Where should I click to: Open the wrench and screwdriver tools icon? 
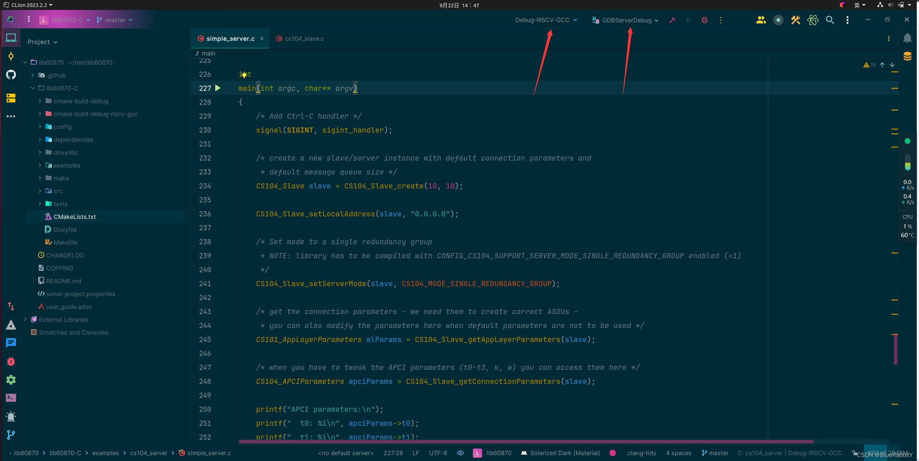point(795,20)
